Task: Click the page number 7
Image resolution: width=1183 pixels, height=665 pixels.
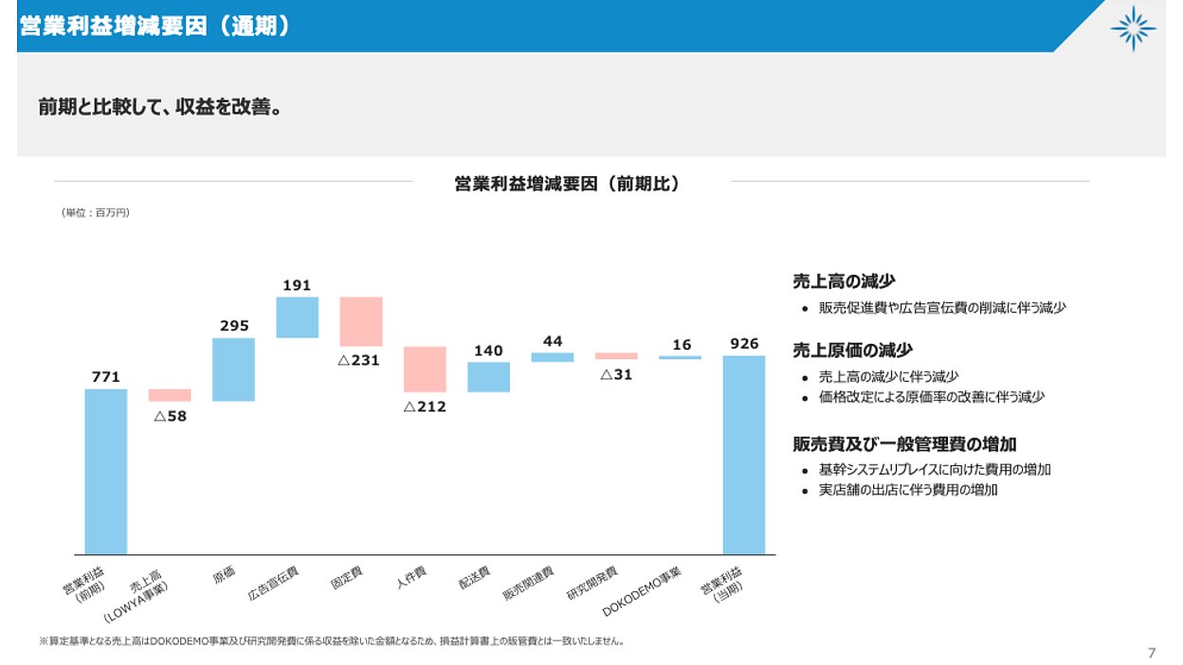Action: click(x=1152, y=653)
